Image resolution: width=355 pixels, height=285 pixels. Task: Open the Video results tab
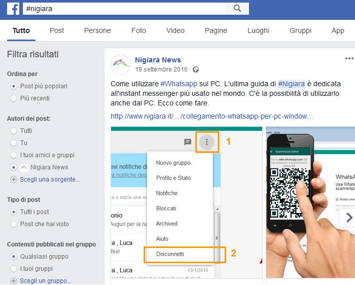(175, 30)
